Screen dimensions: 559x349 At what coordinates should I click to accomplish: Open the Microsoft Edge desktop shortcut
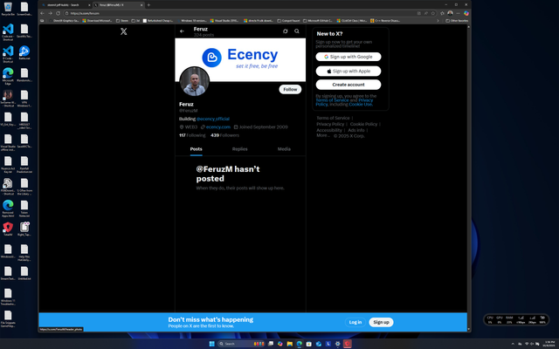pos(8,76)
